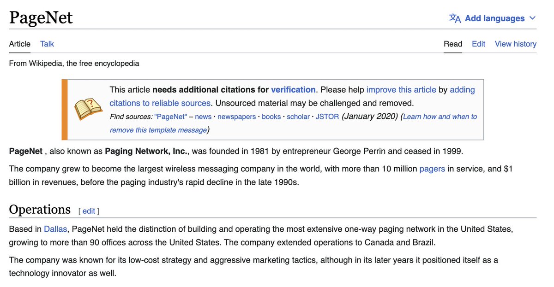Expand the Add languages dropdown chevron

click(532, 18)
